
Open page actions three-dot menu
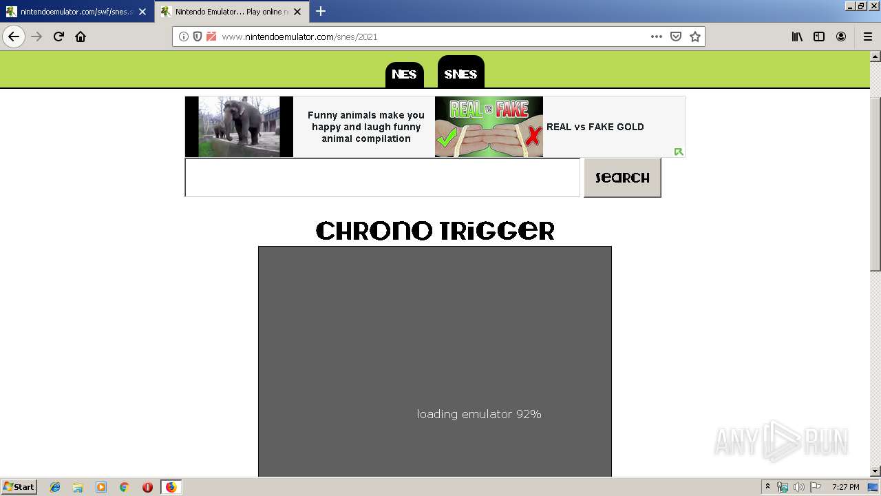[657, 37]
